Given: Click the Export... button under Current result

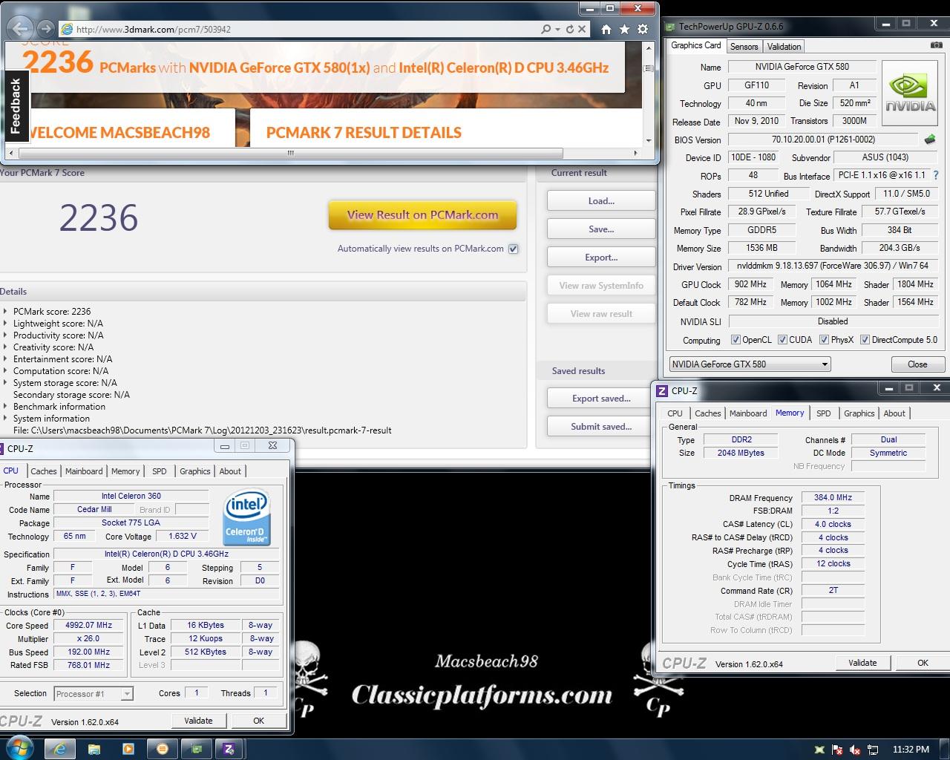Looking at the screenshot, I should click(x=601, y=258).
